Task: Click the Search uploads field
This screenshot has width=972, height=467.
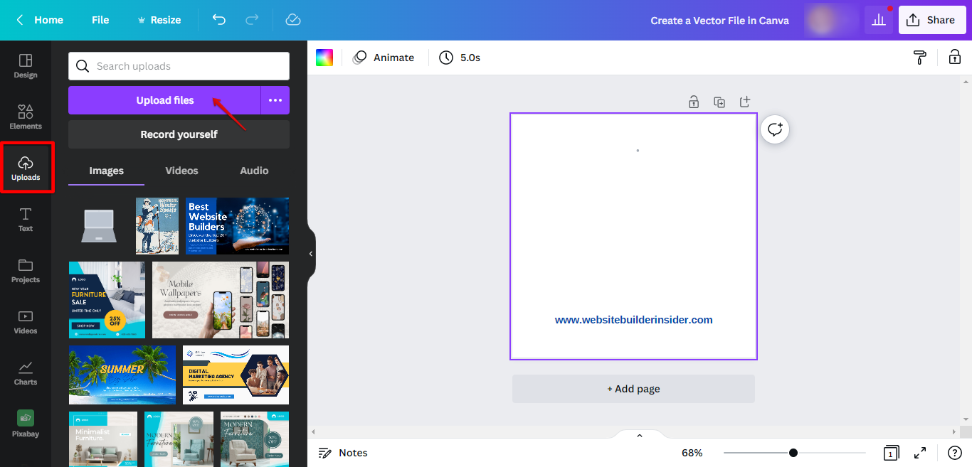Action: coord(179,66)
